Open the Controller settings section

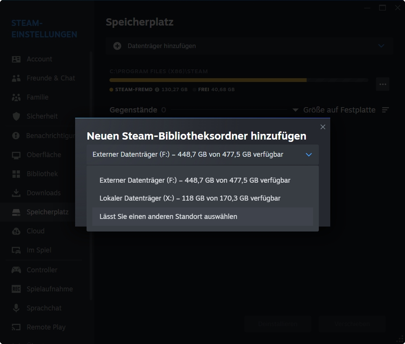42,270
